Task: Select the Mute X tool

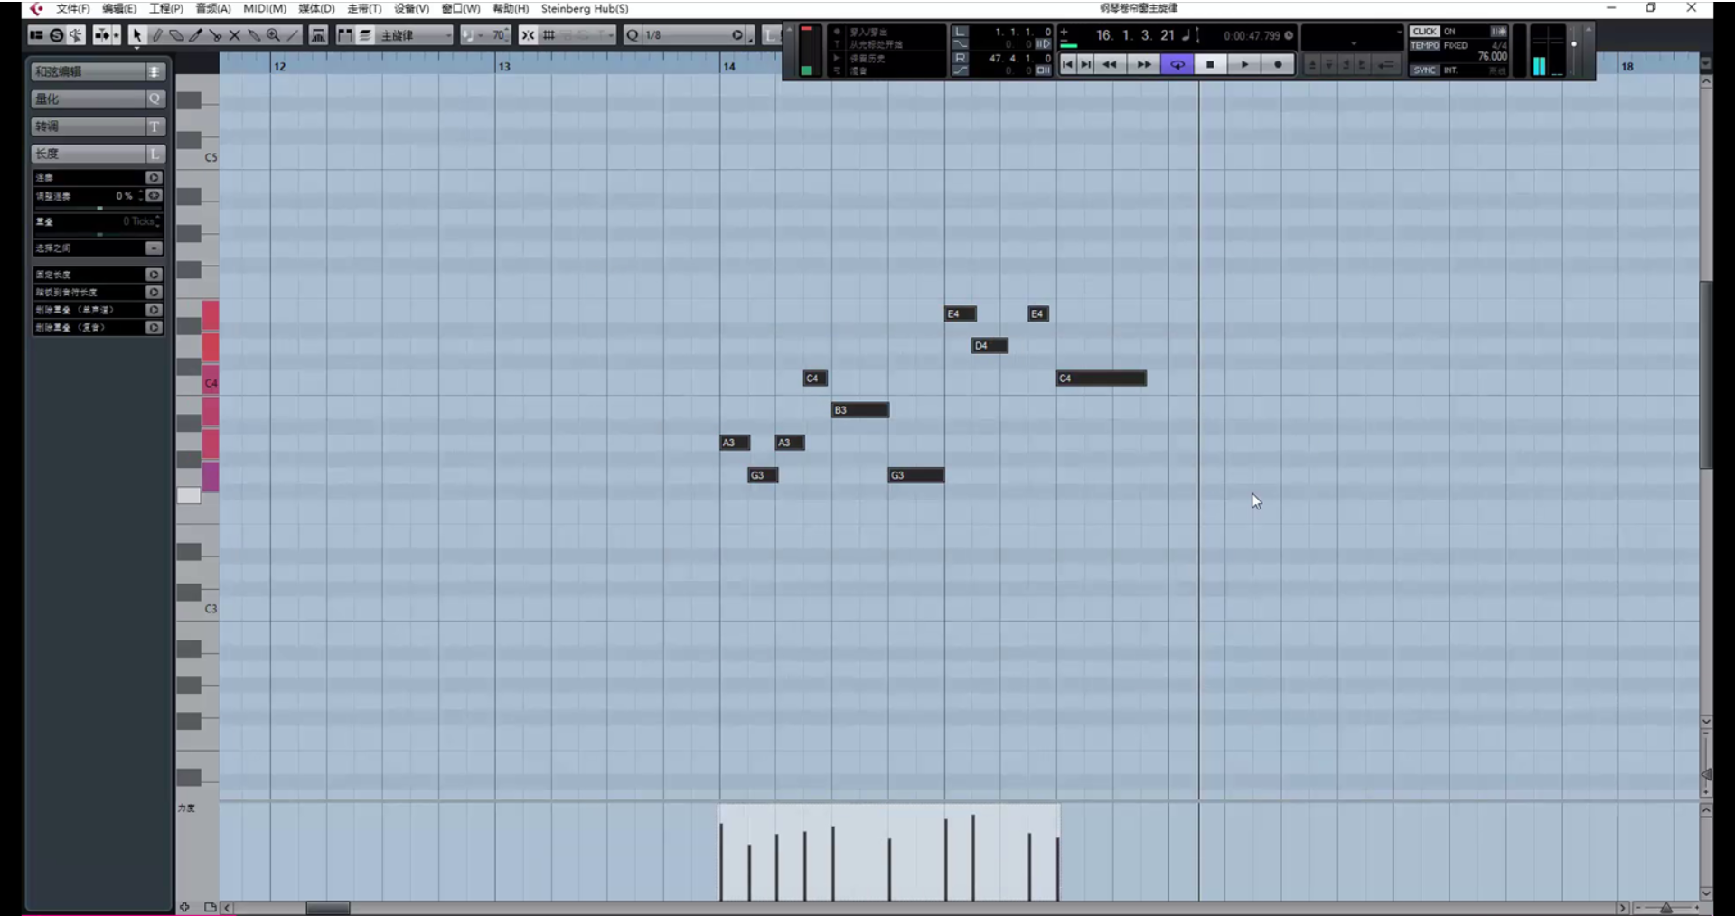Action: pyautogui.click(x=234, y=35)
